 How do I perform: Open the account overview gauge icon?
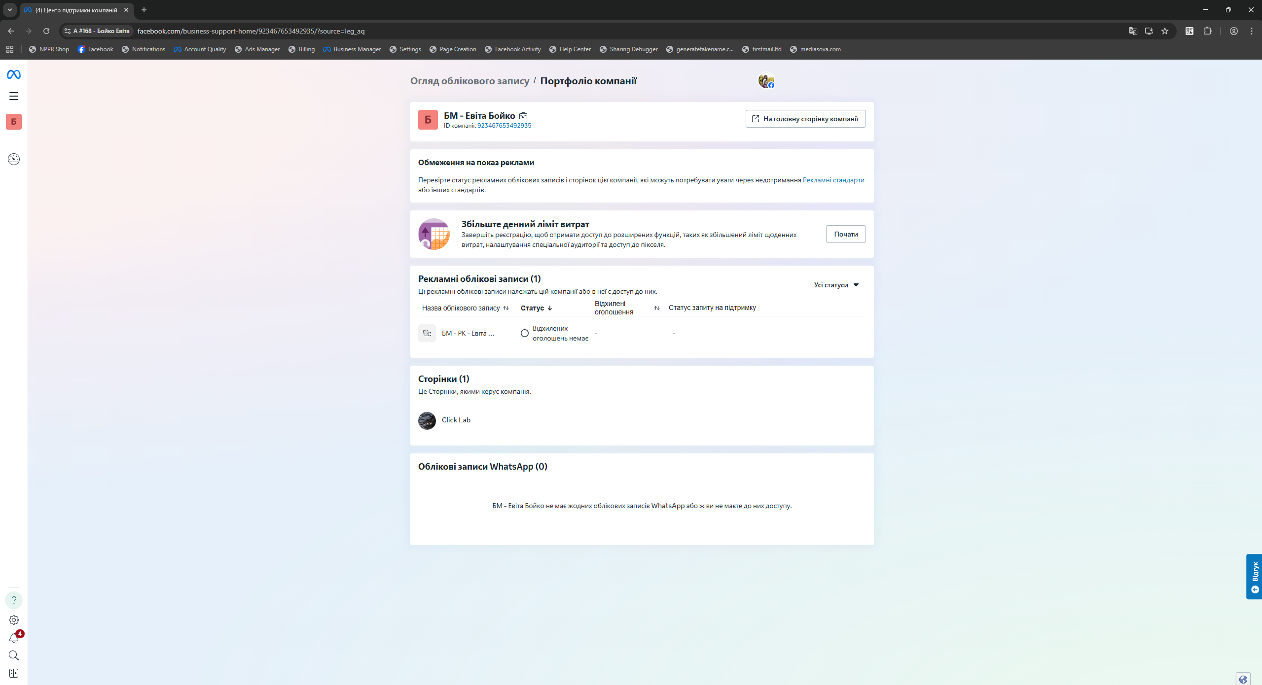[x=14, y=159]
